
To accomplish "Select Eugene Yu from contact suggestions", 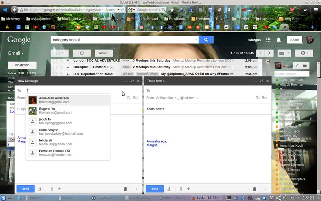I will pyautogui.click(x=68, y=111).
